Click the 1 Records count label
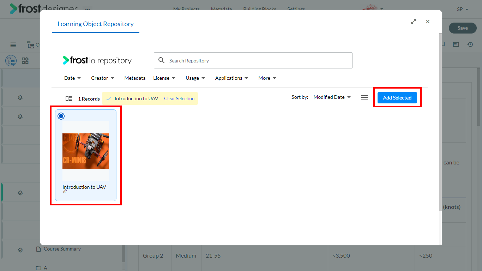The image size is (482, 271). click(89, 99)
